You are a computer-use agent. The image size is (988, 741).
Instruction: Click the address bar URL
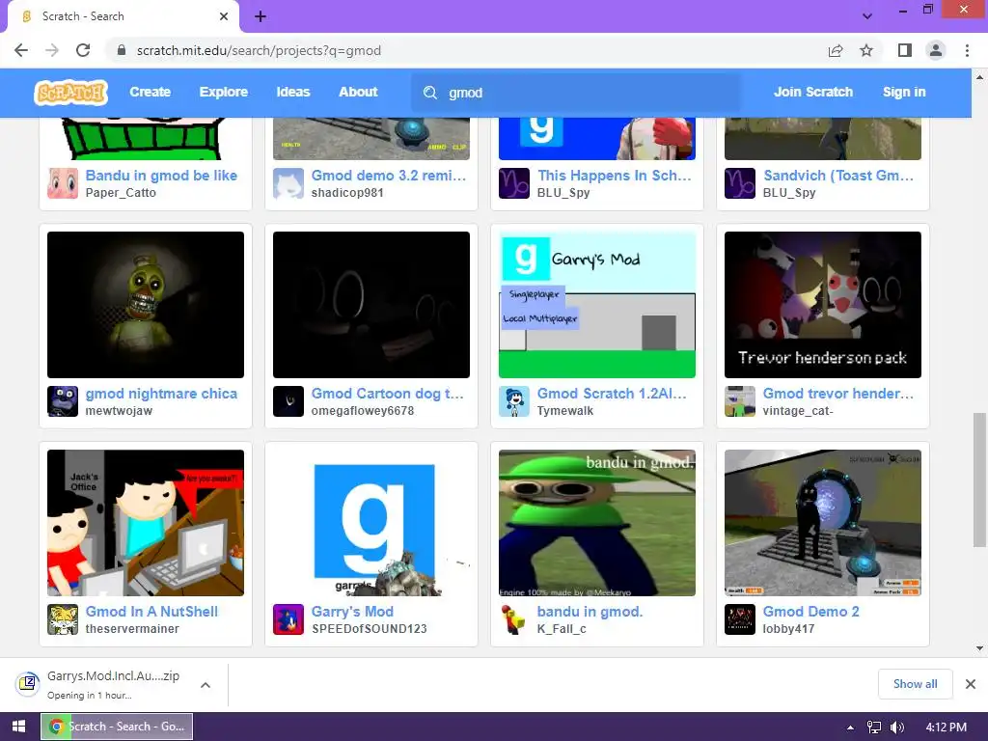[x=259, y=50]
